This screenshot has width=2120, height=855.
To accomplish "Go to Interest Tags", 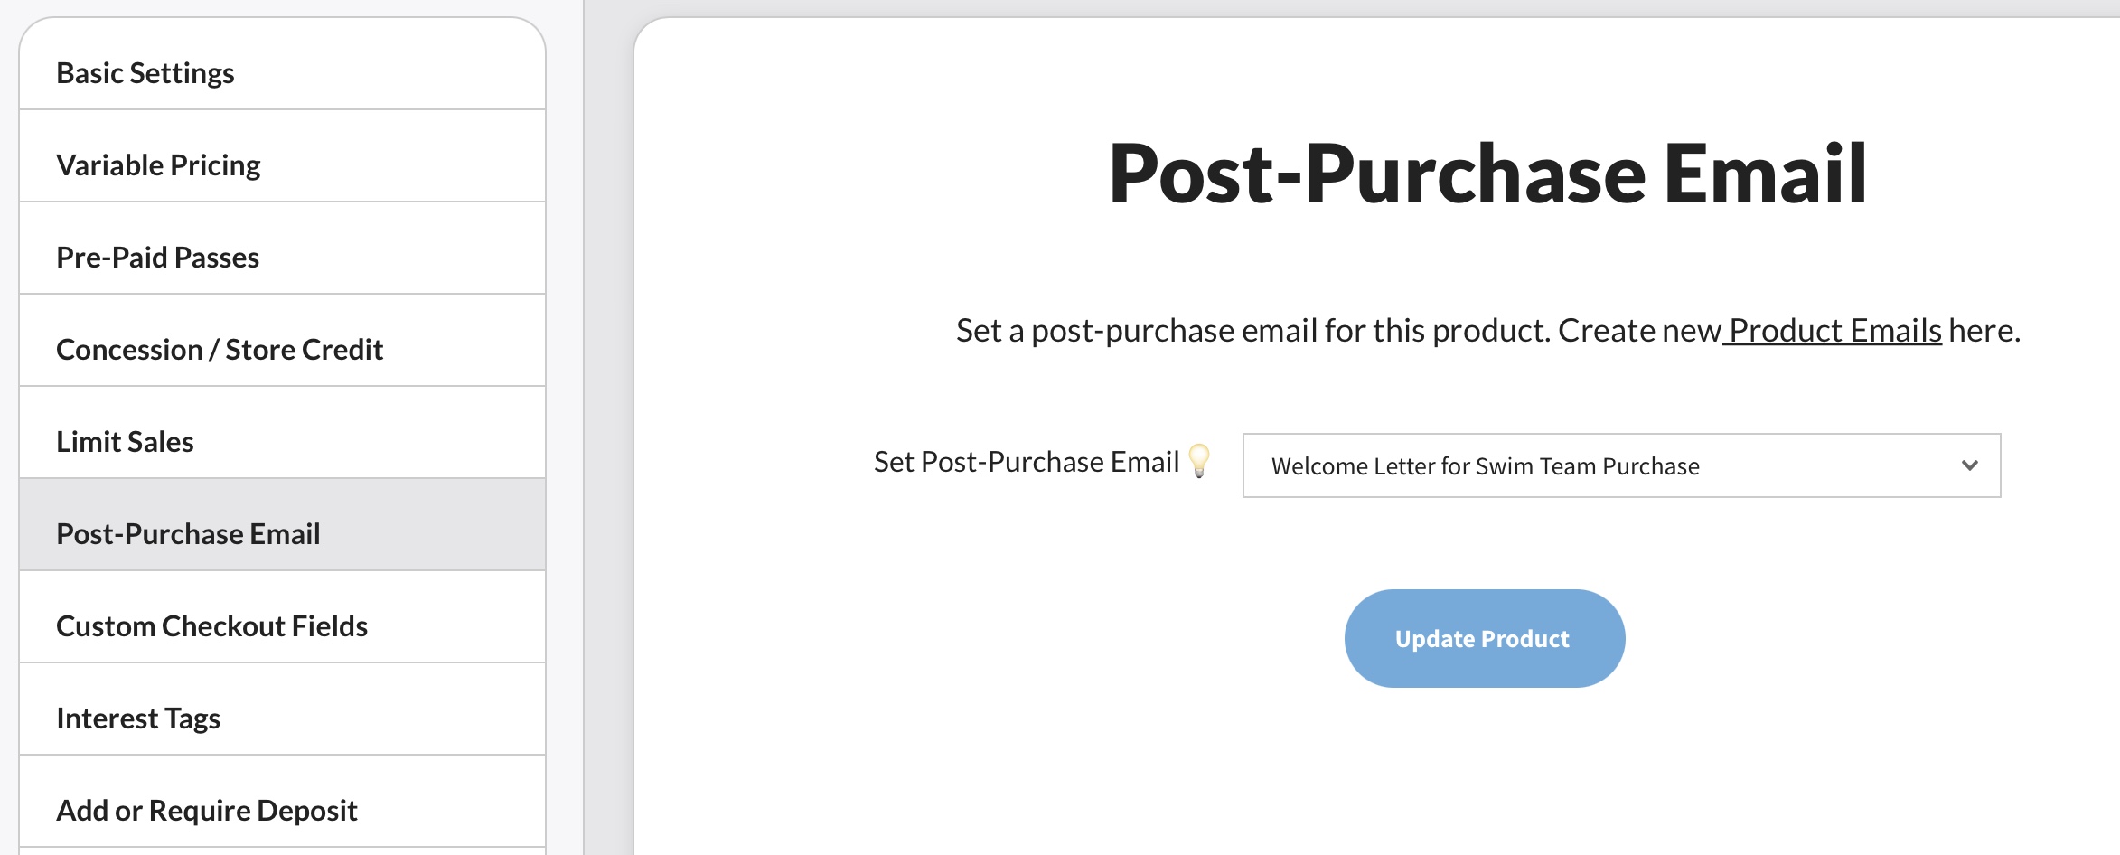I will pos(138,719).
